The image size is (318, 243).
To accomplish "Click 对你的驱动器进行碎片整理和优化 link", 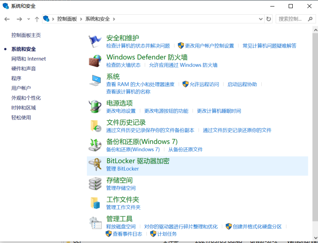I will [x=181, y=227].
